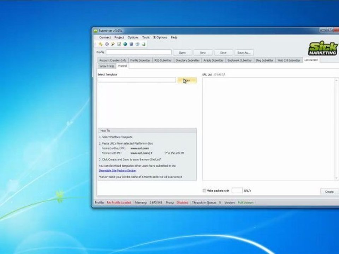Switch to Directory Submitter tab

(x=188, y=60)
